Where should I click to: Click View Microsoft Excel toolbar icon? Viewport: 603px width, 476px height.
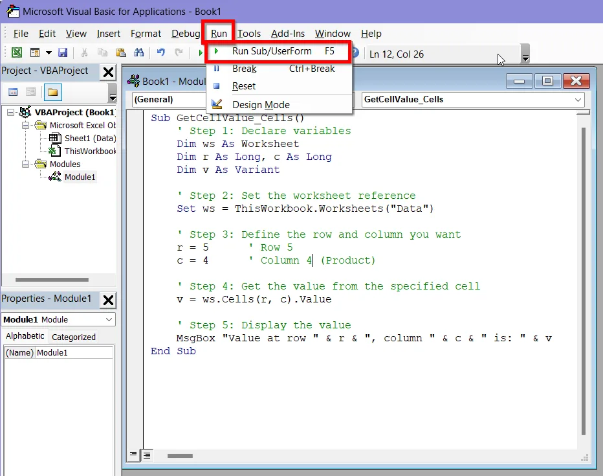[17, 52]
